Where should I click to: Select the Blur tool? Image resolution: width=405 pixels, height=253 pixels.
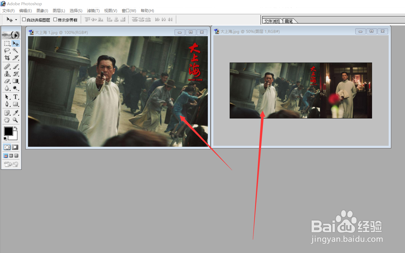point(7,88)
